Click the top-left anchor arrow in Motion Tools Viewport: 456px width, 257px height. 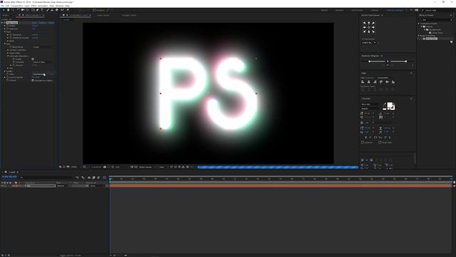pos(364,23)
